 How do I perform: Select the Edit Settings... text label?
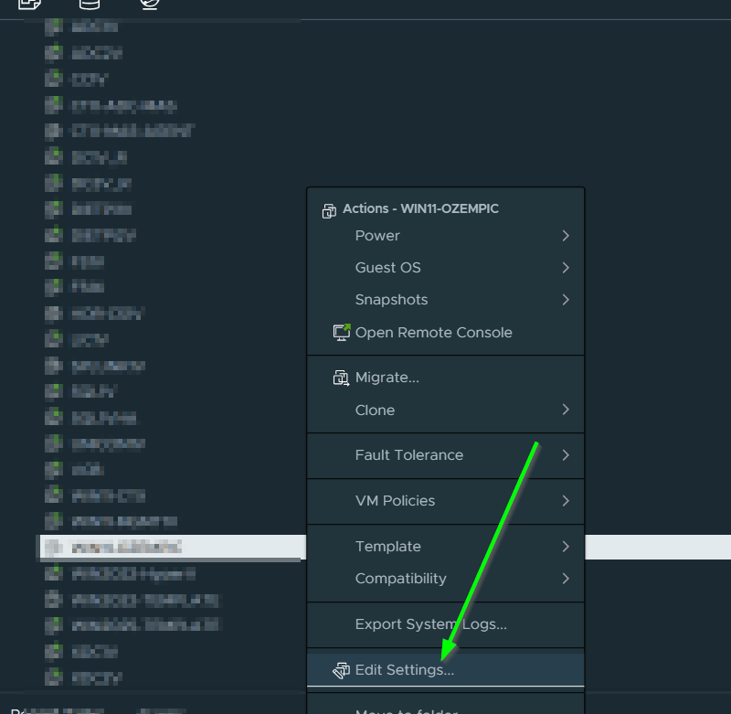pos(404,670)
